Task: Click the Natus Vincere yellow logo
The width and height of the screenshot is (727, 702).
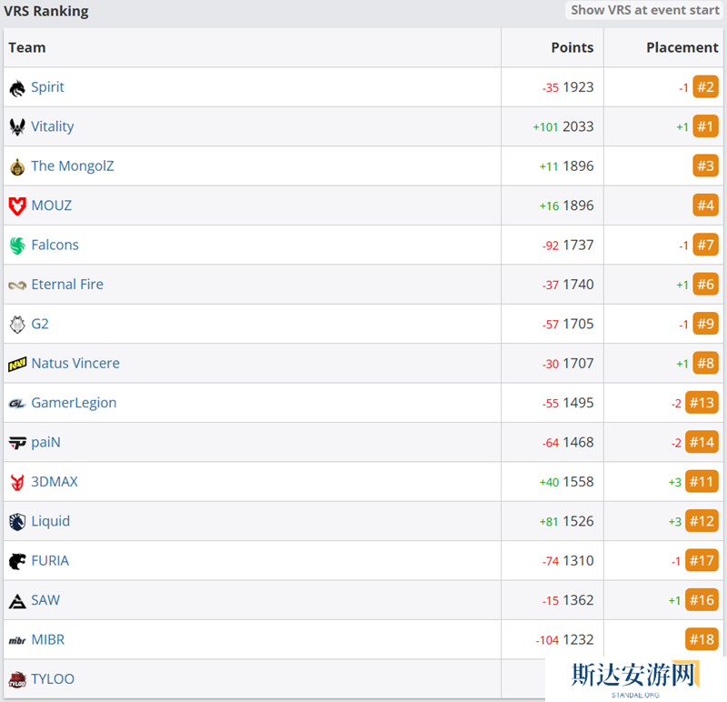Action: [17, 364]
